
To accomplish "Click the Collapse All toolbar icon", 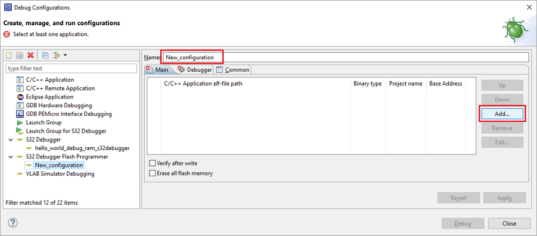I will [x=45, y=55].
